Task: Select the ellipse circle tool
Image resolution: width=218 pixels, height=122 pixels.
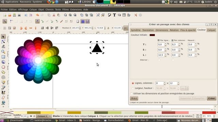Action: pyautogui.click(x=3, y=67)
